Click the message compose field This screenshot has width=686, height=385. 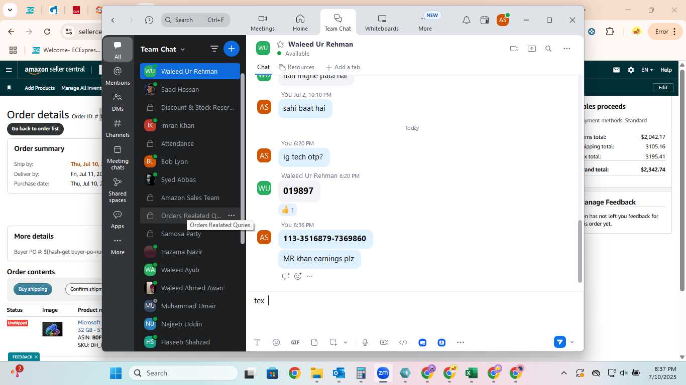(414, 301)
